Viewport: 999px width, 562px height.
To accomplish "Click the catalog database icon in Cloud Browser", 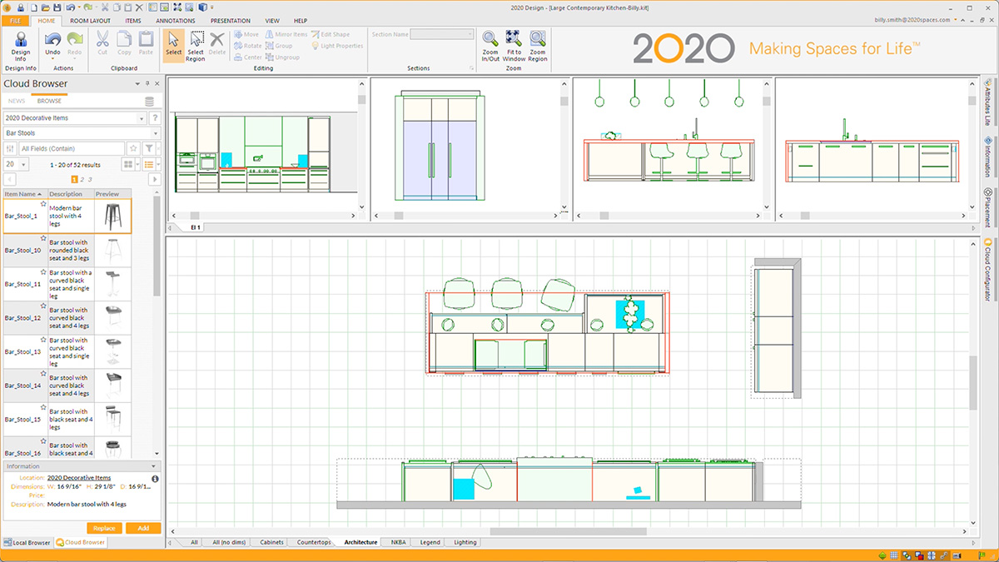I will [149, 102].
